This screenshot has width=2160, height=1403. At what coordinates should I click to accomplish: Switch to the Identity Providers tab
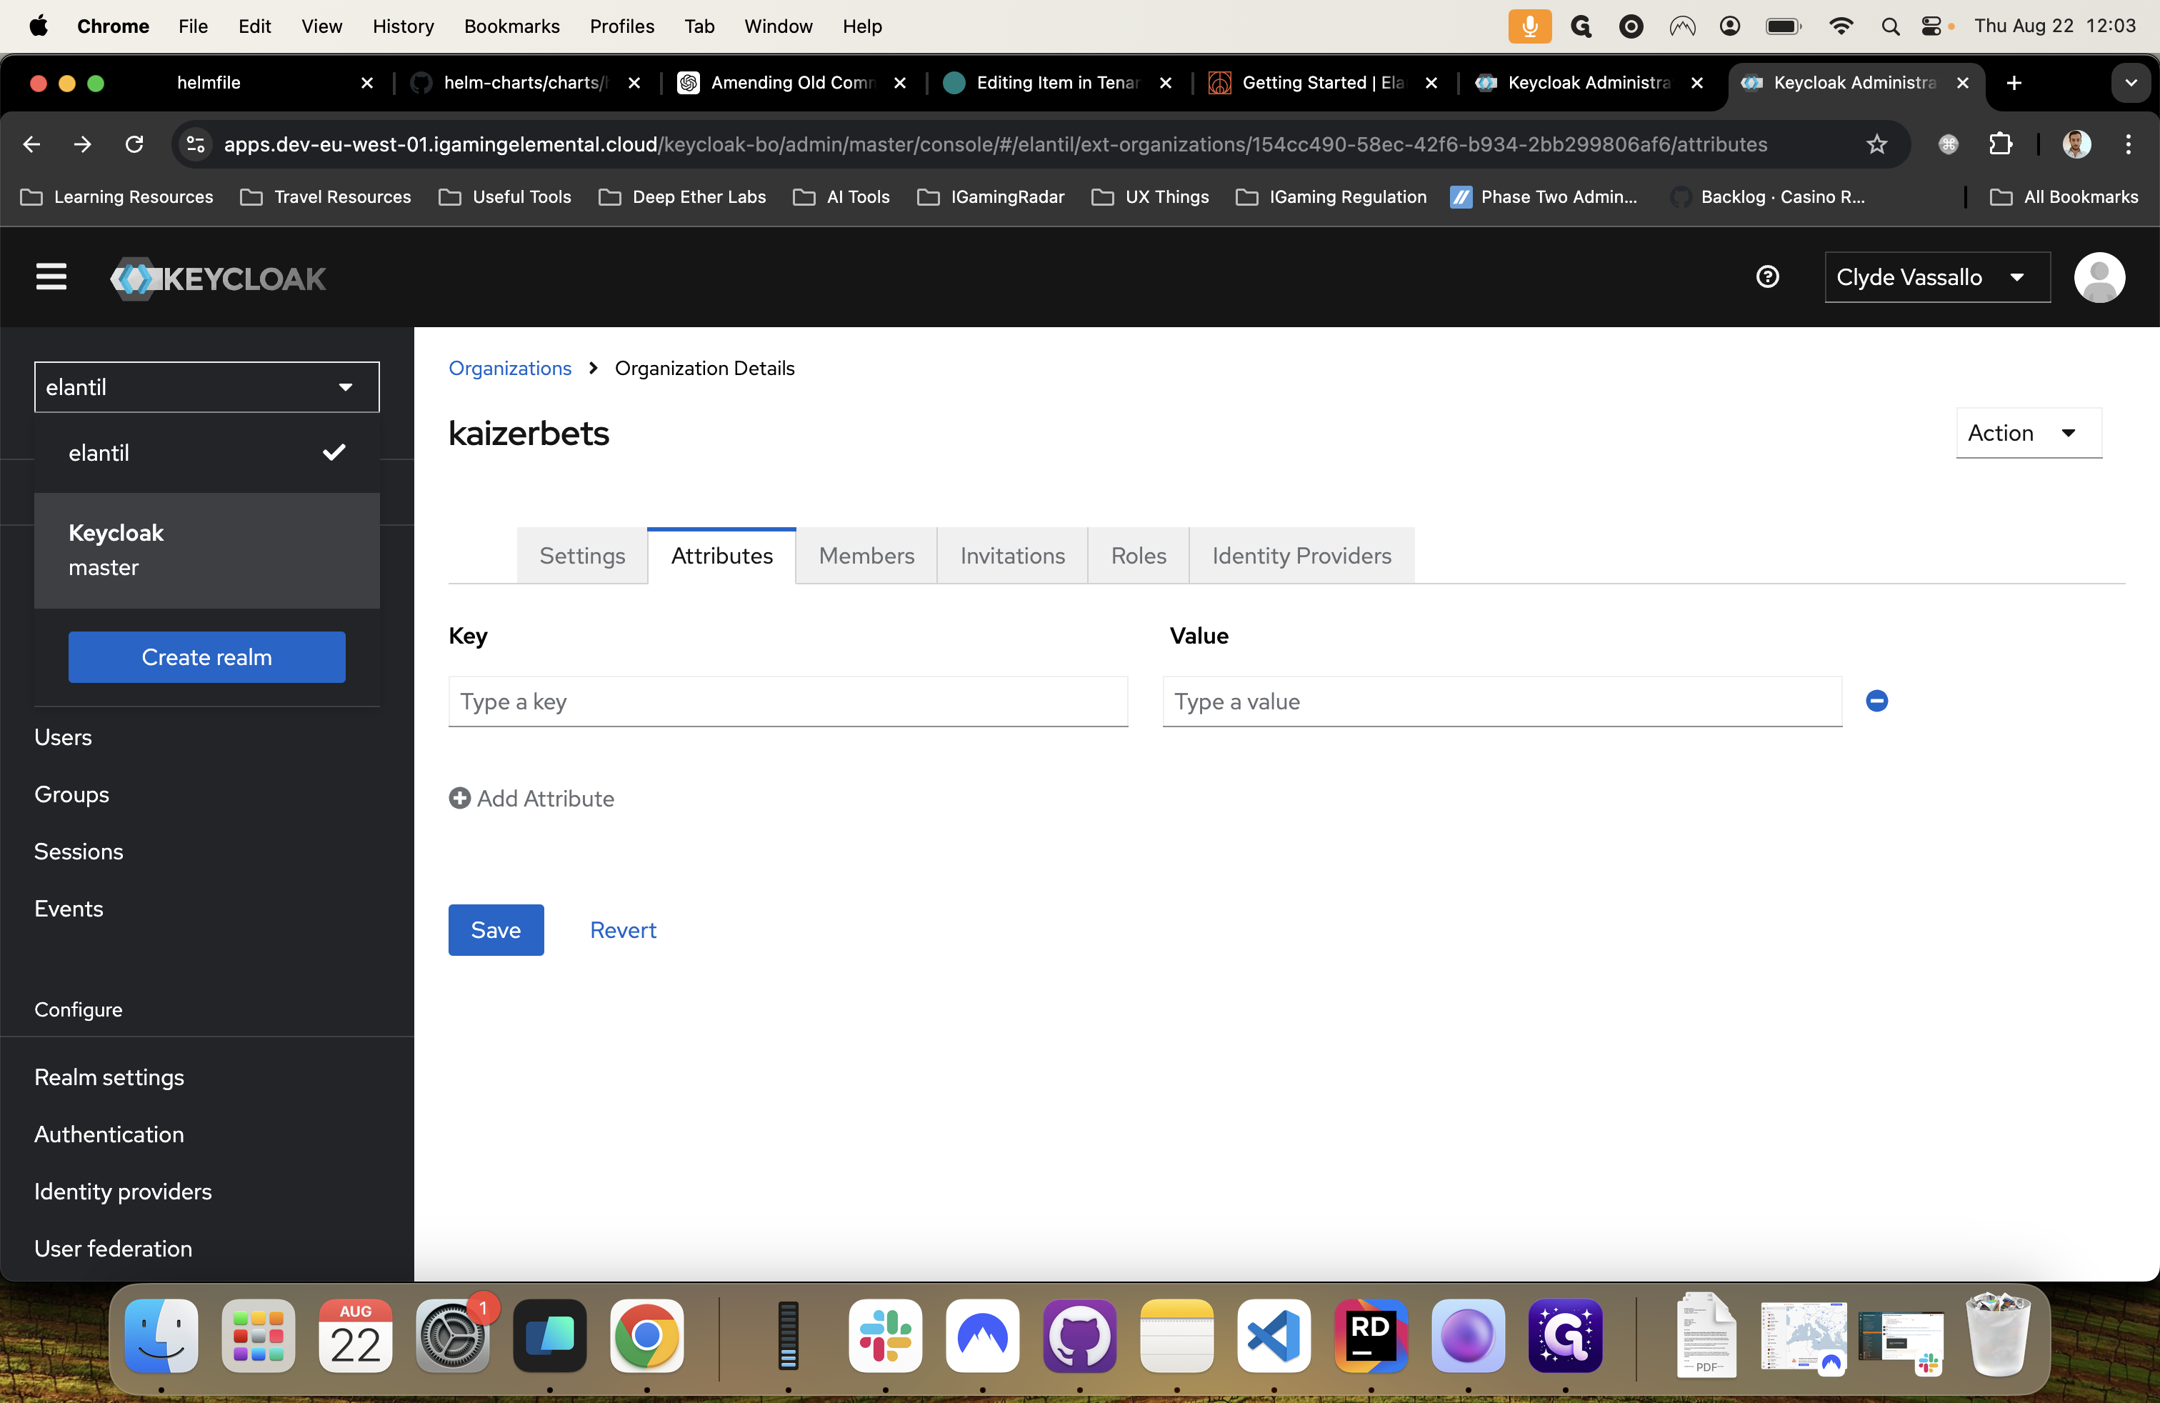point(1301,555)
